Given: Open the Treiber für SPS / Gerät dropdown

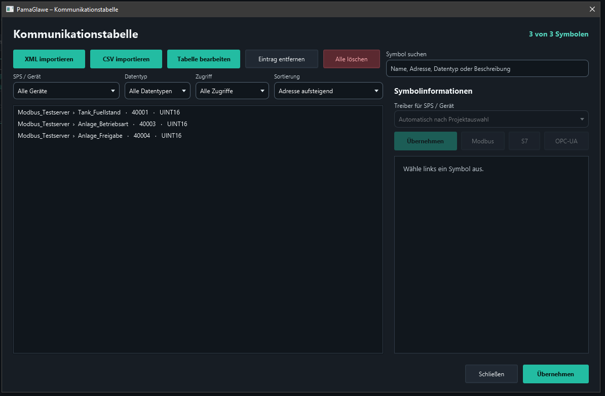Looking at the screenshot, I should click(x=491, y=119).
